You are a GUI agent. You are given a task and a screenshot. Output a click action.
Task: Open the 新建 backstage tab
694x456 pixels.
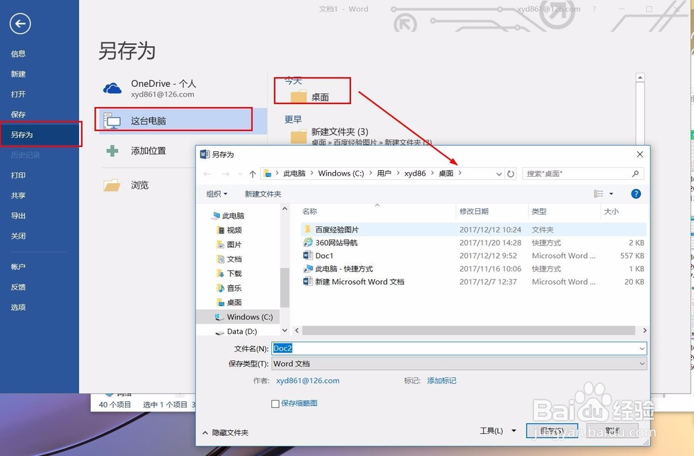tap(18, 74)
